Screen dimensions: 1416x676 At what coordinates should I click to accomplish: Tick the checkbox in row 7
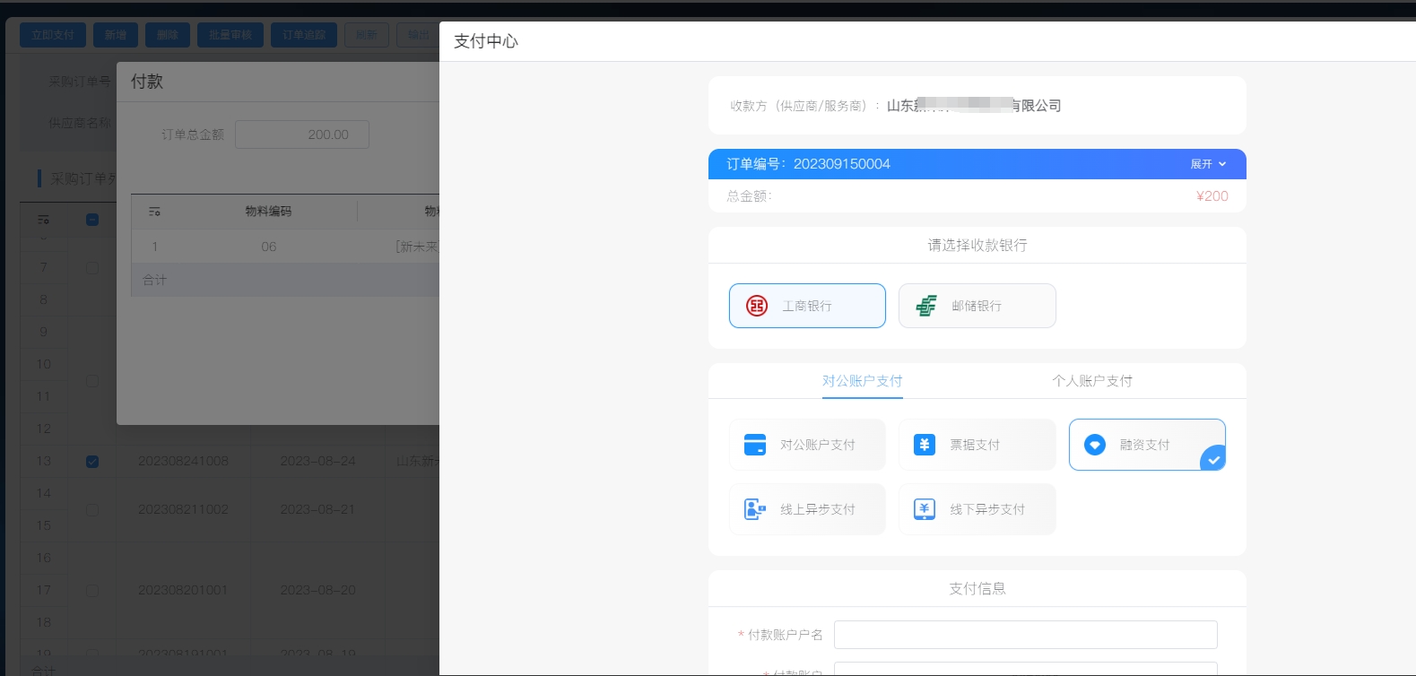92,268
